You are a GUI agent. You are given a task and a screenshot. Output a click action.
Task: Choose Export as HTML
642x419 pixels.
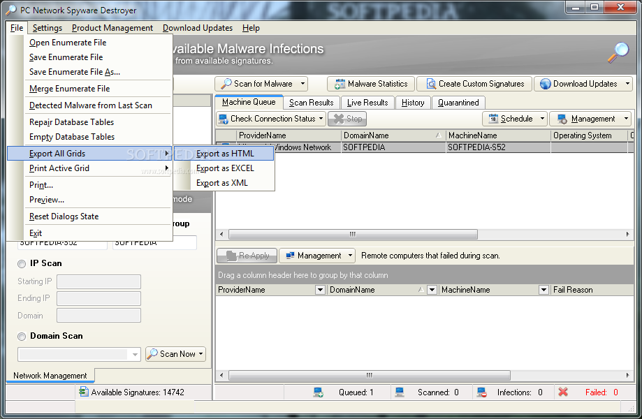click(x=224, y=154)
